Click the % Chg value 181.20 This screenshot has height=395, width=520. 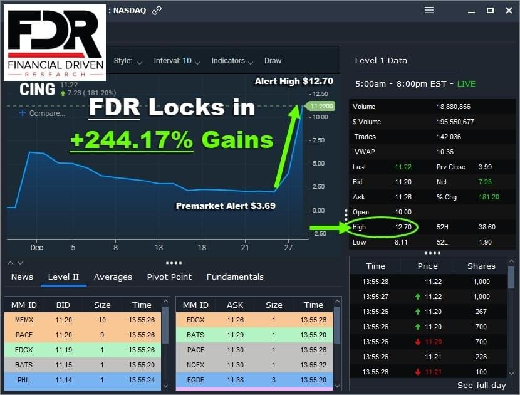[489, 197]
